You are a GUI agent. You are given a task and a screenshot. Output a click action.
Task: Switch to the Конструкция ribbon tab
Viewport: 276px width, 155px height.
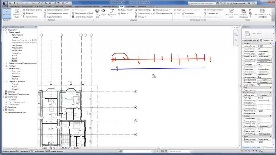click(27, 6)
